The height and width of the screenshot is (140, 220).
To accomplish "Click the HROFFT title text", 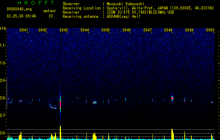I will pyautogui.click(x=36, y=3).
